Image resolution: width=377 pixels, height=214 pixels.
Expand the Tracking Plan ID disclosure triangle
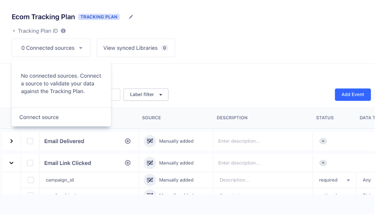pyautogui.click(x=13, y=31)
